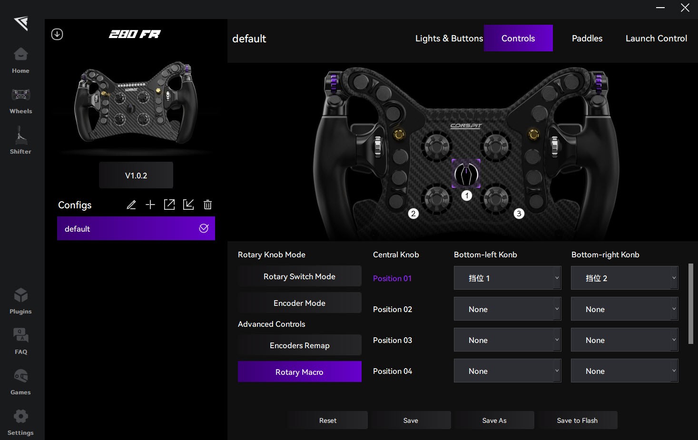Switch to the Launch Control tab

(656, 39)
